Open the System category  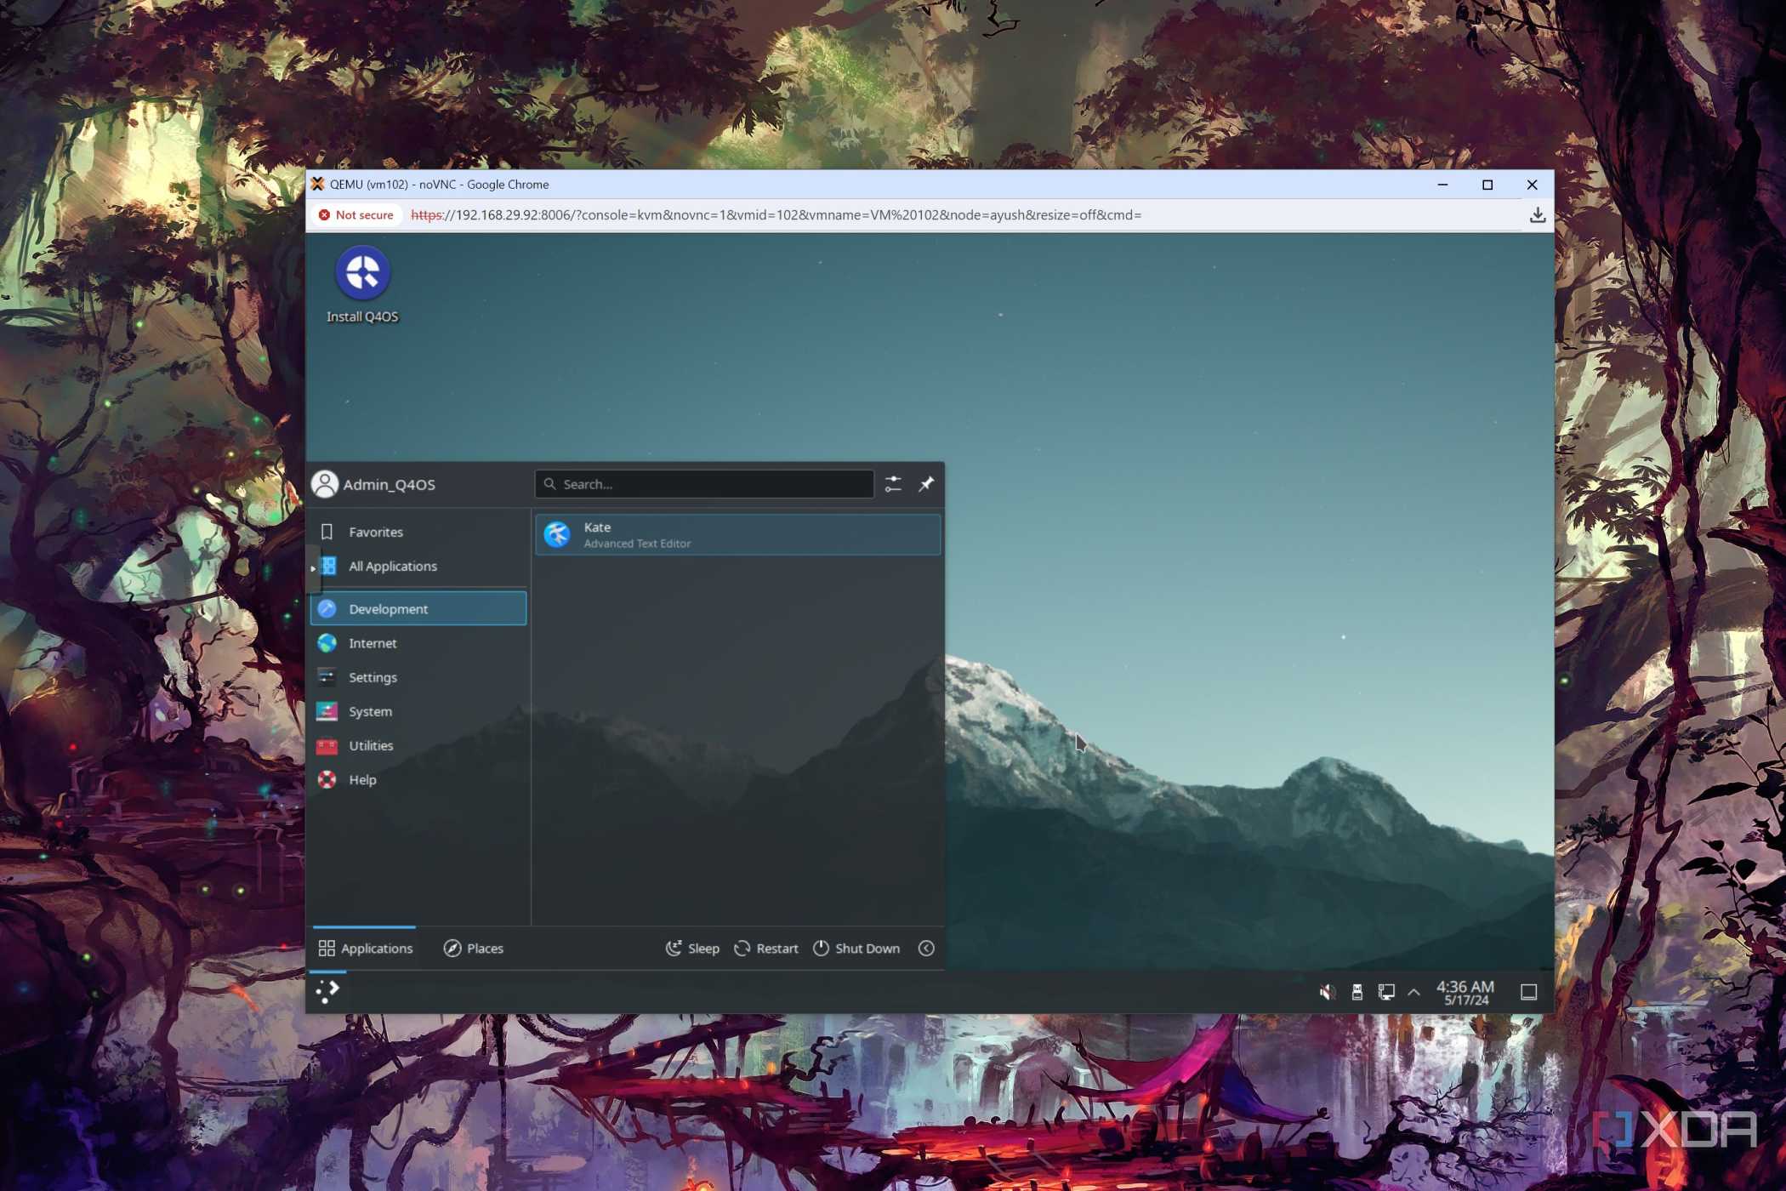coord(418,711)
